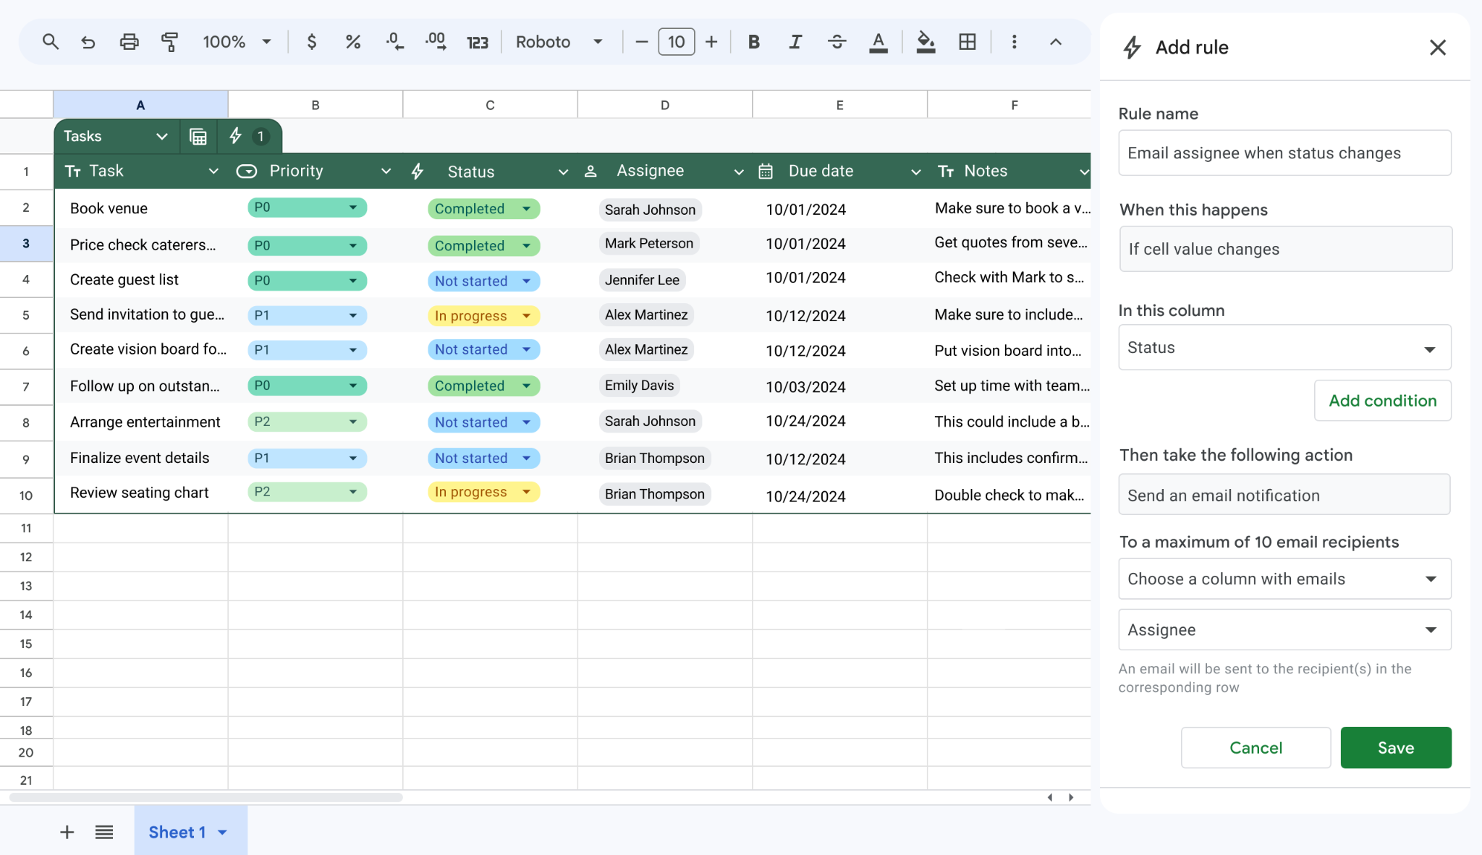This screenshot has height=855, width=1482.
Task: Select row 3 header
Action: [x=26, y=243]
